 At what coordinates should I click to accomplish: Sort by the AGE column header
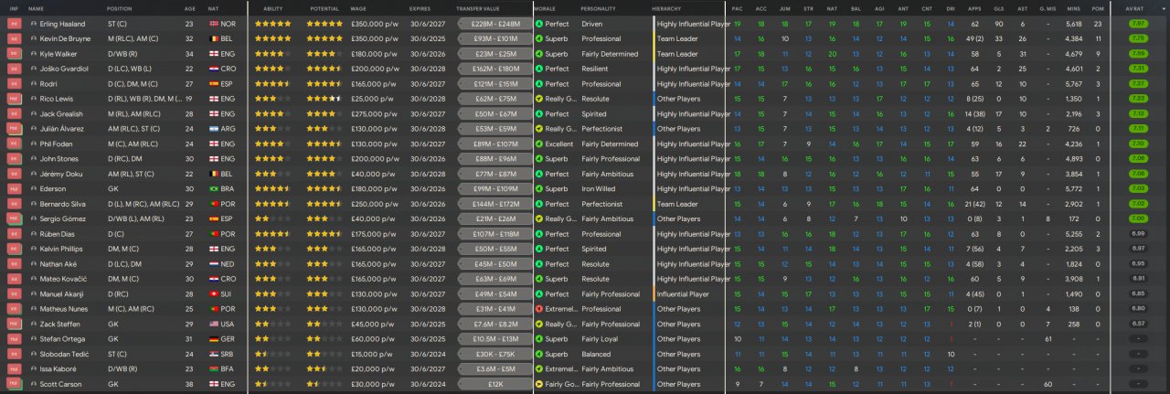(x=189, y=7)
